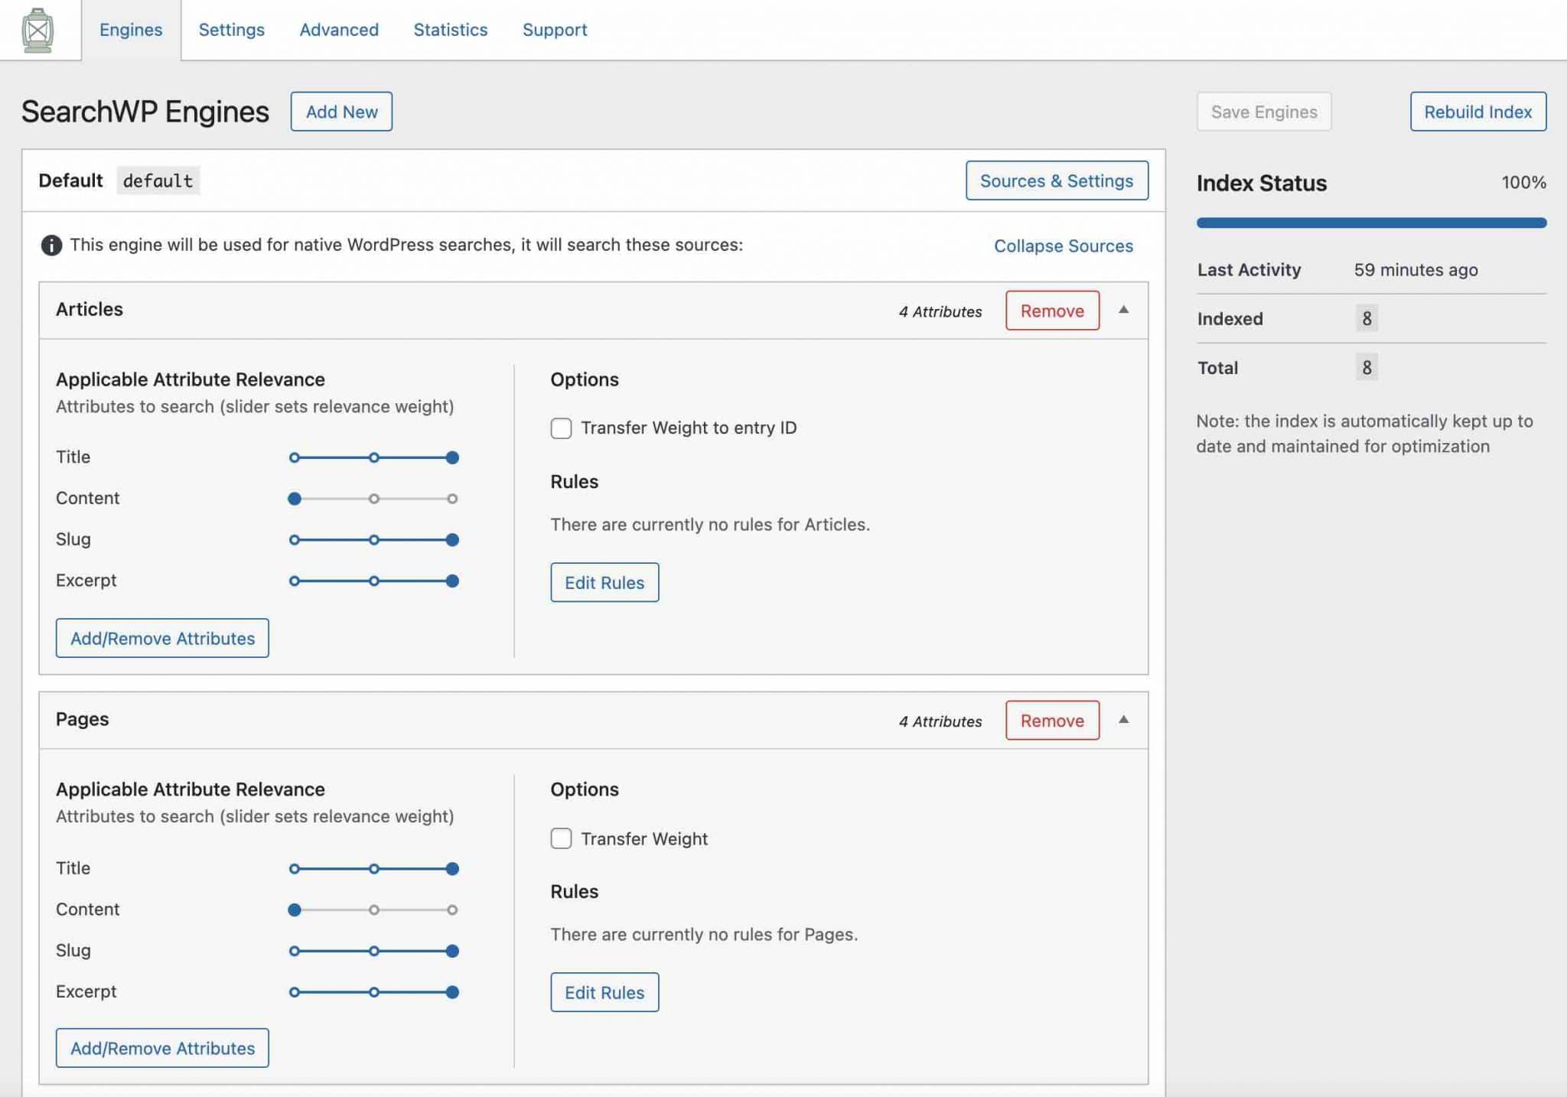The width and height of the screenshot is (1567, 1097).
Task: Click the Pages source heading
Action: (83, 719)
